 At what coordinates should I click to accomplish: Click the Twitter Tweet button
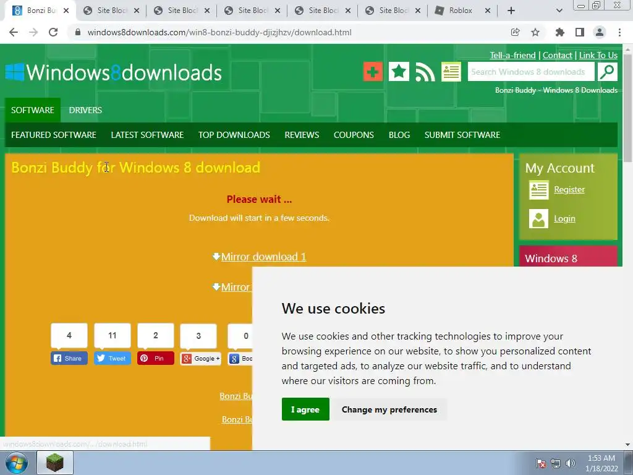(x=113, y=358)
